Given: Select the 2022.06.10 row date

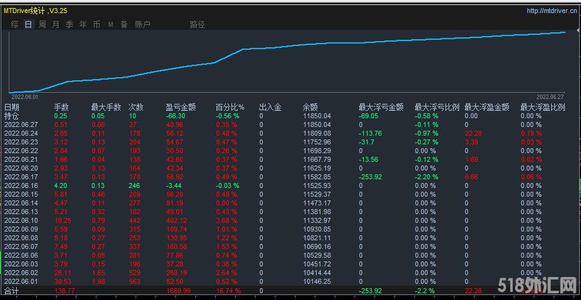Looking at the screenshot, I should pyautogui.click(x=21, y=220).
